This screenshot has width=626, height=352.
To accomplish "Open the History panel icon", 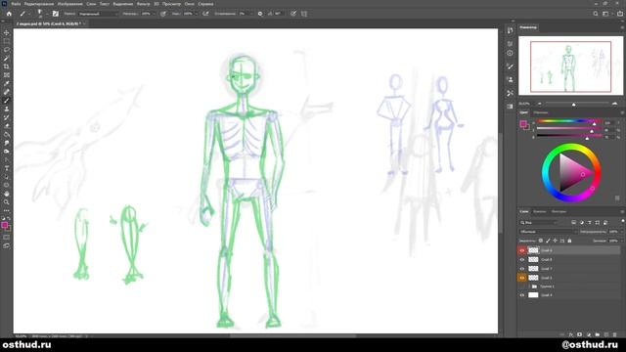I will 510,30.
